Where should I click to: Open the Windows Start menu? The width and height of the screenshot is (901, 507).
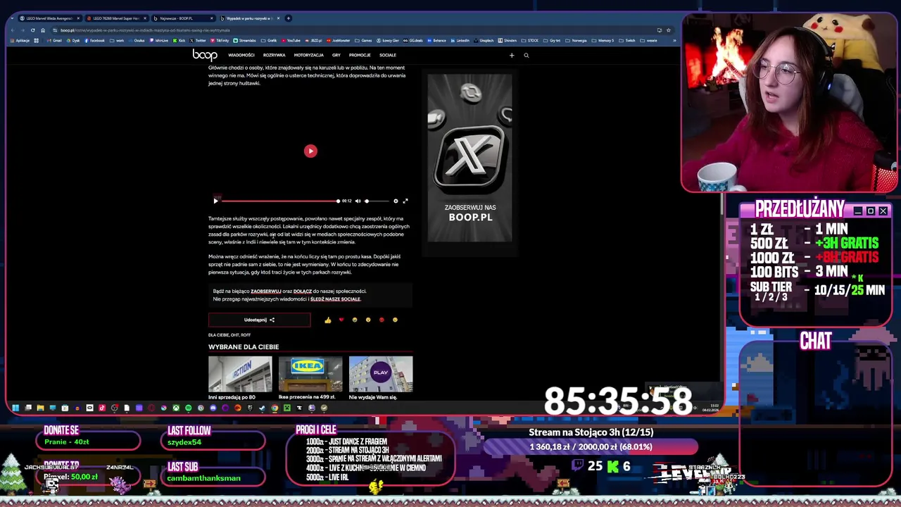15,408
